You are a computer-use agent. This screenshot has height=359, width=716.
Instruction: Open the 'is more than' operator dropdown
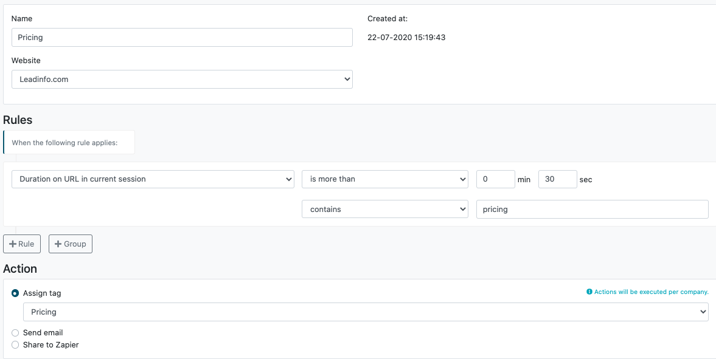[x=385, y=179]
